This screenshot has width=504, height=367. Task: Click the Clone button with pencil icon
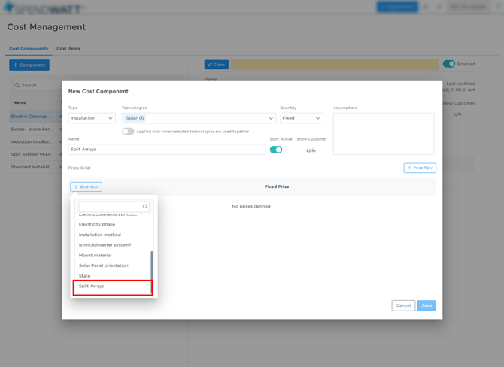[x=216, y=65]
